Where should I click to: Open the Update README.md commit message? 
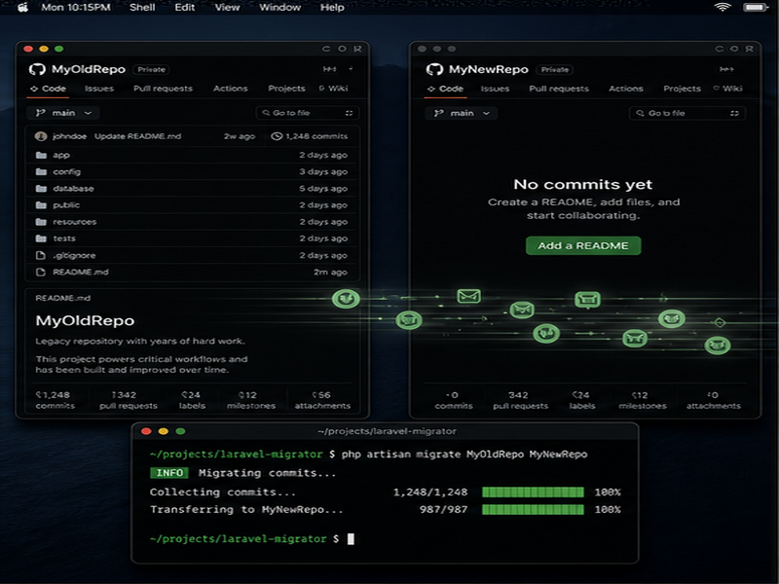pos(137,136)
